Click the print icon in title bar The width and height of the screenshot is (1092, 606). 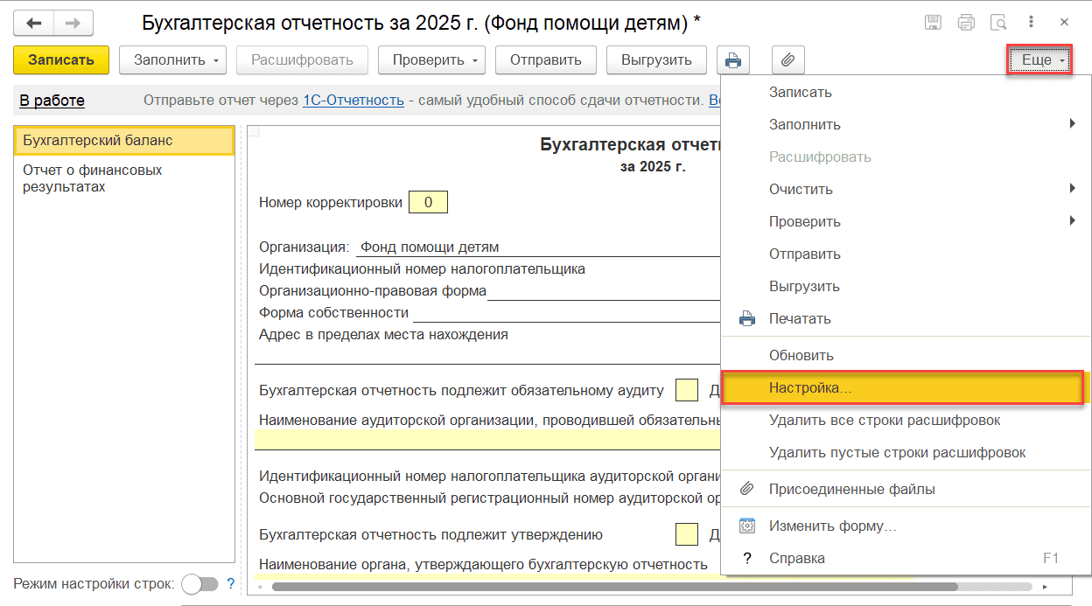(966, 23)
